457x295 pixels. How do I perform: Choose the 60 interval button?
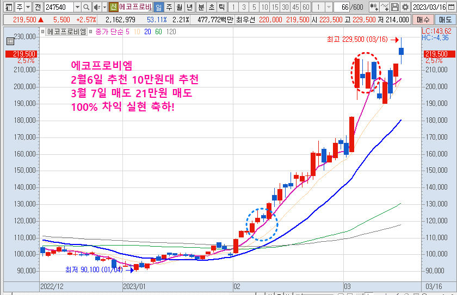coord(306,7)
